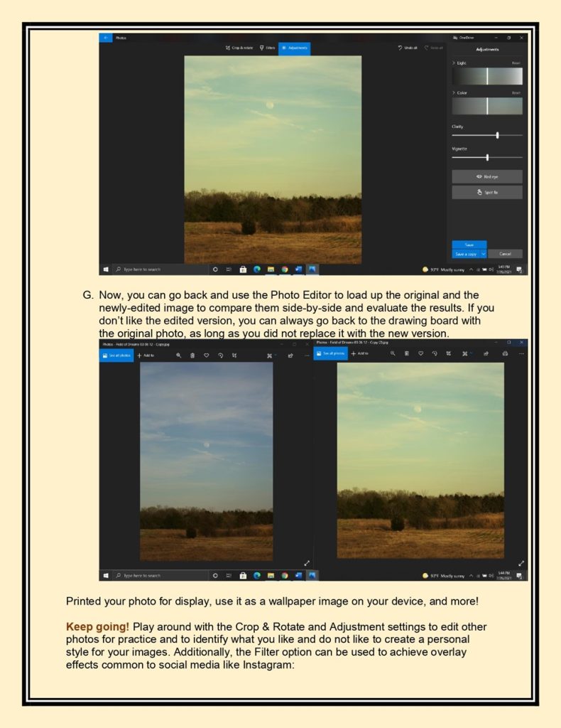The width and height of the screenshot is (561, 728).
Task: Show hidden tray icons in editor screenshot
Action: pos(471,269)
